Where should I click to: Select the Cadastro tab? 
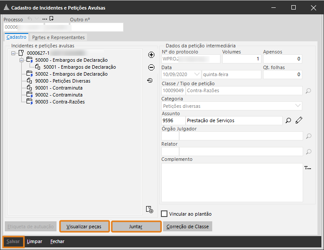17,37
